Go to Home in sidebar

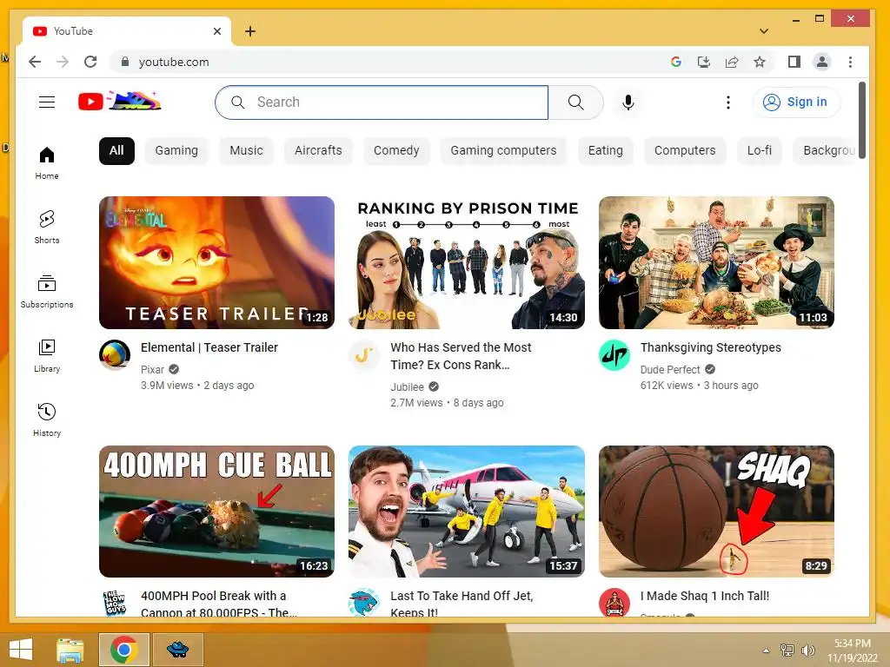pyautogui.click(x=47, y=163)
